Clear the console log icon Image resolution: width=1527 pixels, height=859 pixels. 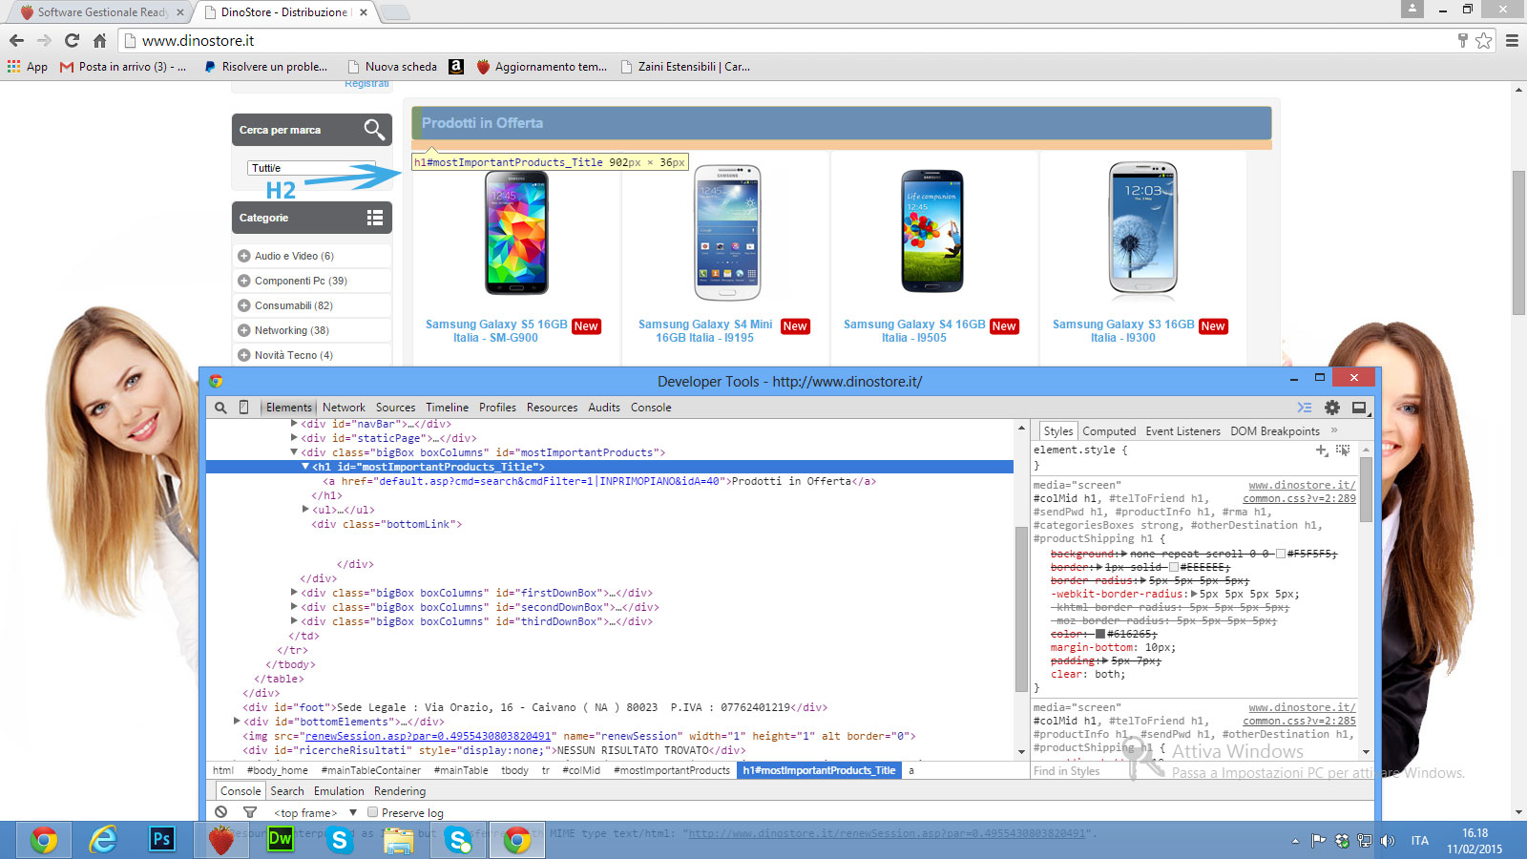[x=221, y=812]
